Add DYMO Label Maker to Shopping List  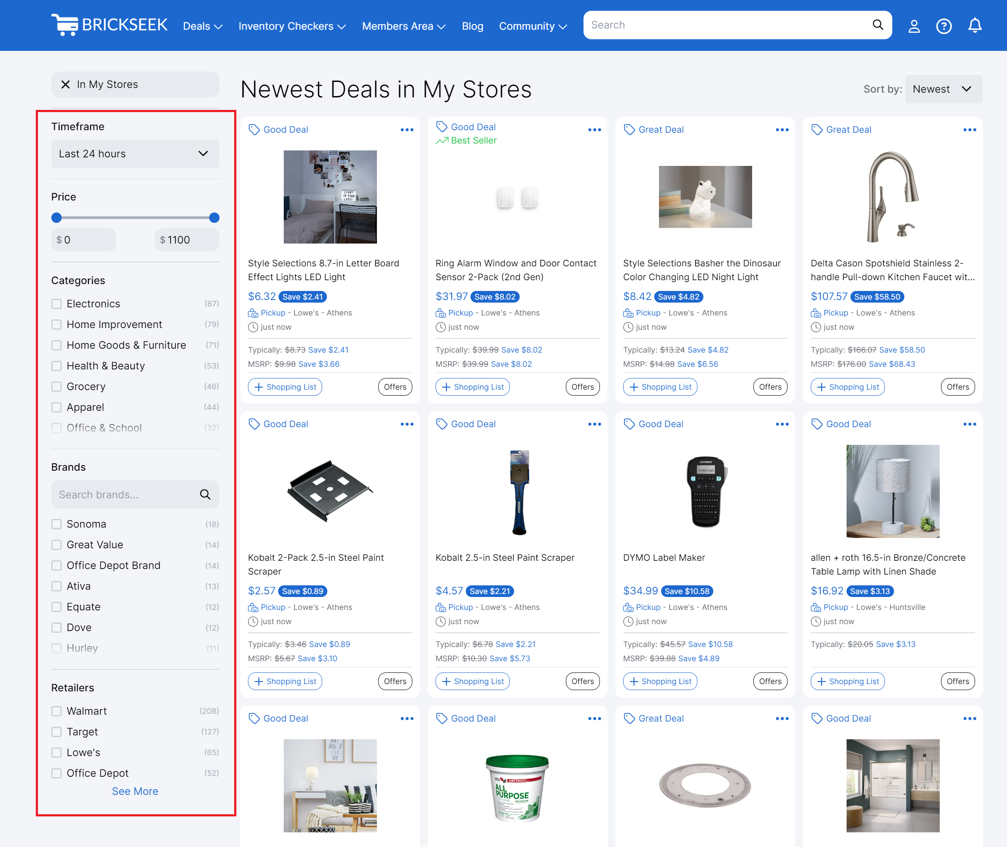660,681
